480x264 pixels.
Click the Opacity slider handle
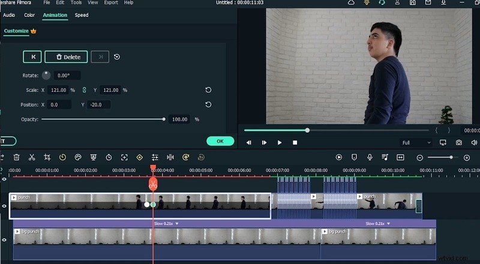(x=164, y=119)
